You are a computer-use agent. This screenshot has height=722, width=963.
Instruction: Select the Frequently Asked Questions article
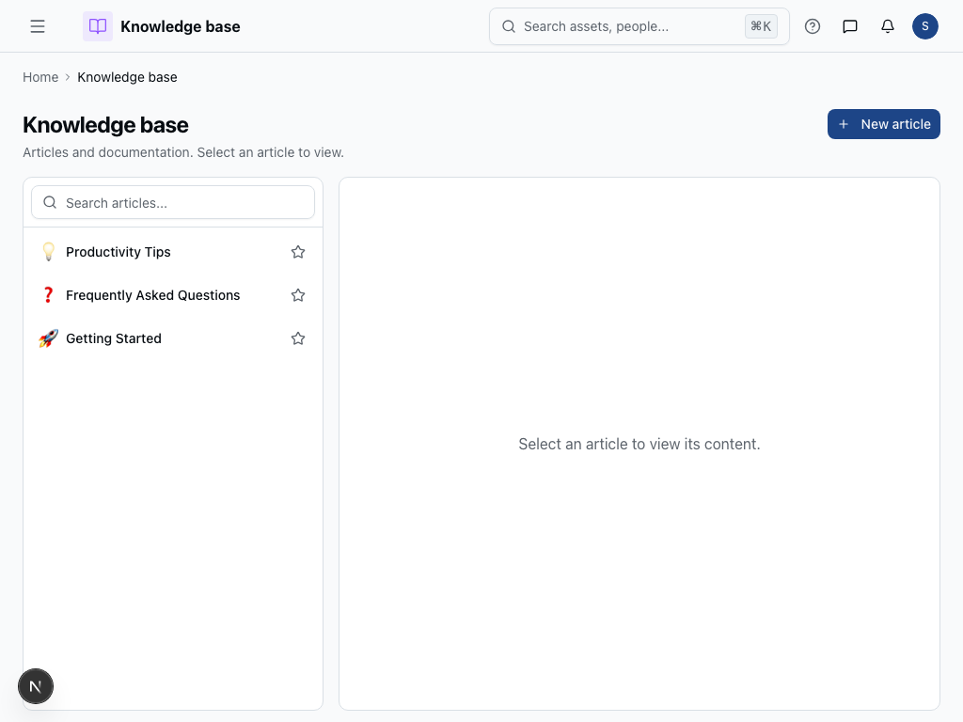pyautogui.click(x=152, y=295)
